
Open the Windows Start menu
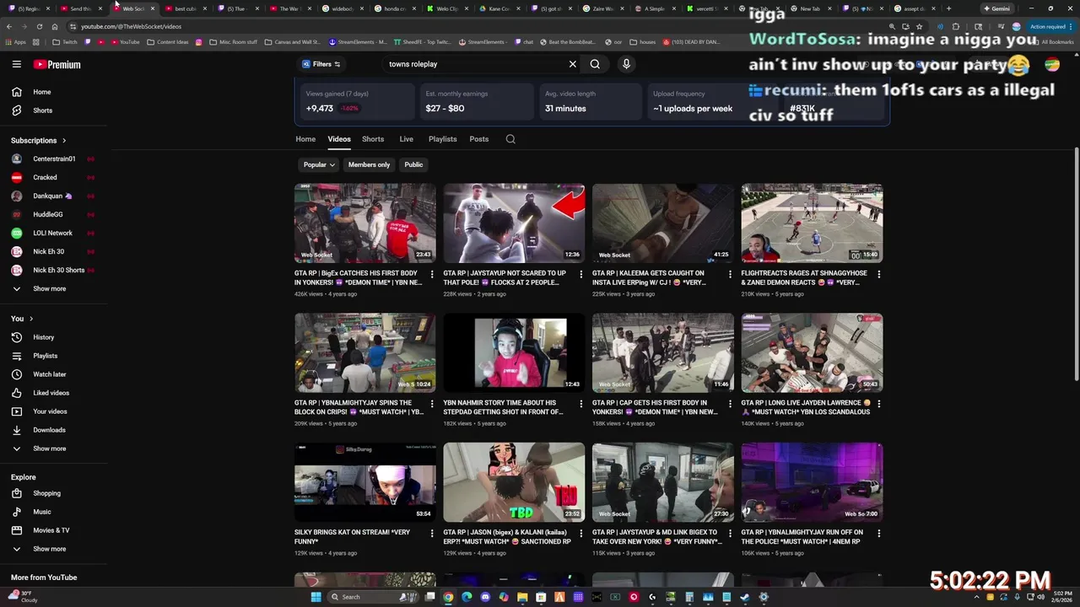(x=316, y=597)
